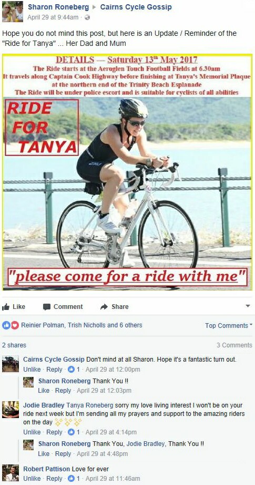
Task: Expand the 3 Comments count
Action: point(234,345)
